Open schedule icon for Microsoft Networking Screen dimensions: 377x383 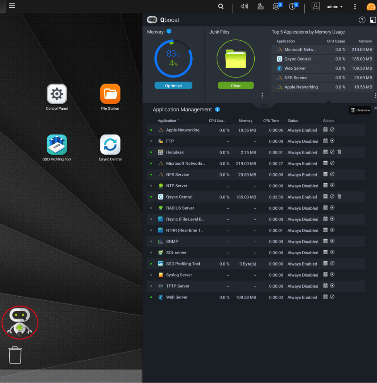pos(325,163)
